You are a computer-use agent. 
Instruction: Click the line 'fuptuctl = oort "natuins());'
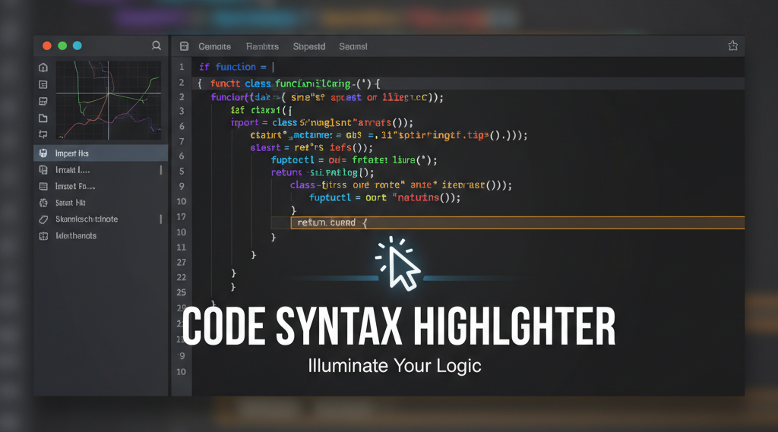[x=384, y=197]
